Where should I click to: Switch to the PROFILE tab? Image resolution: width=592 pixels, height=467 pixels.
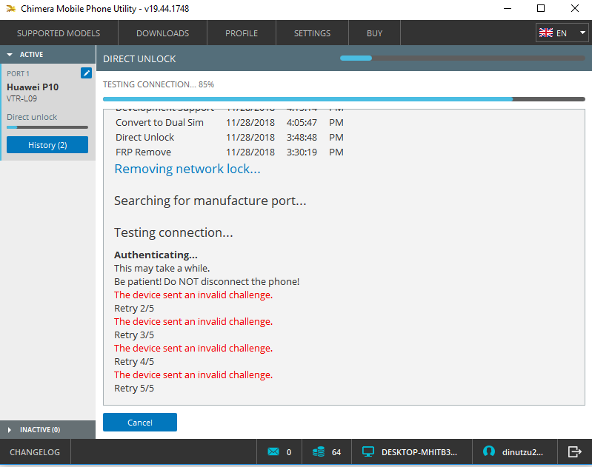(242, 33)
